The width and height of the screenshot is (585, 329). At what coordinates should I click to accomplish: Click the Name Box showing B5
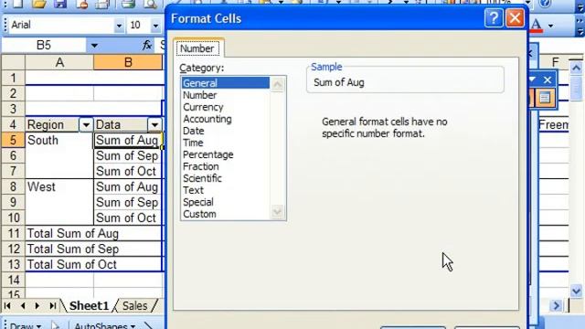pyautogui.click(x=44, y=46)
